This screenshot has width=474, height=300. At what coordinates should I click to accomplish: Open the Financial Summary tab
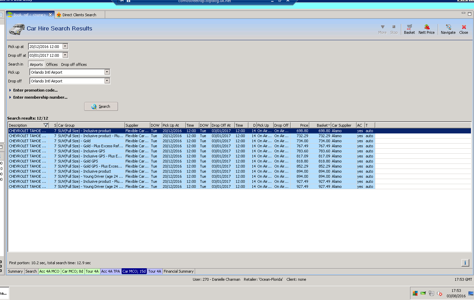(179, 271)
